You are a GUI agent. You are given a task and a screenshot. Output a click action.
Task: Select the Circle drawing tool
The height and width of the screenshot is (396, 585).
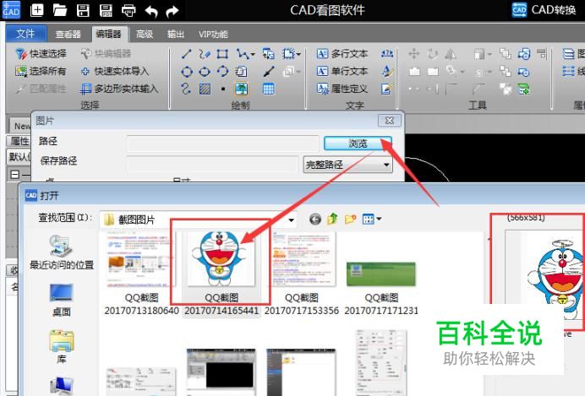[x=187, y=72]
